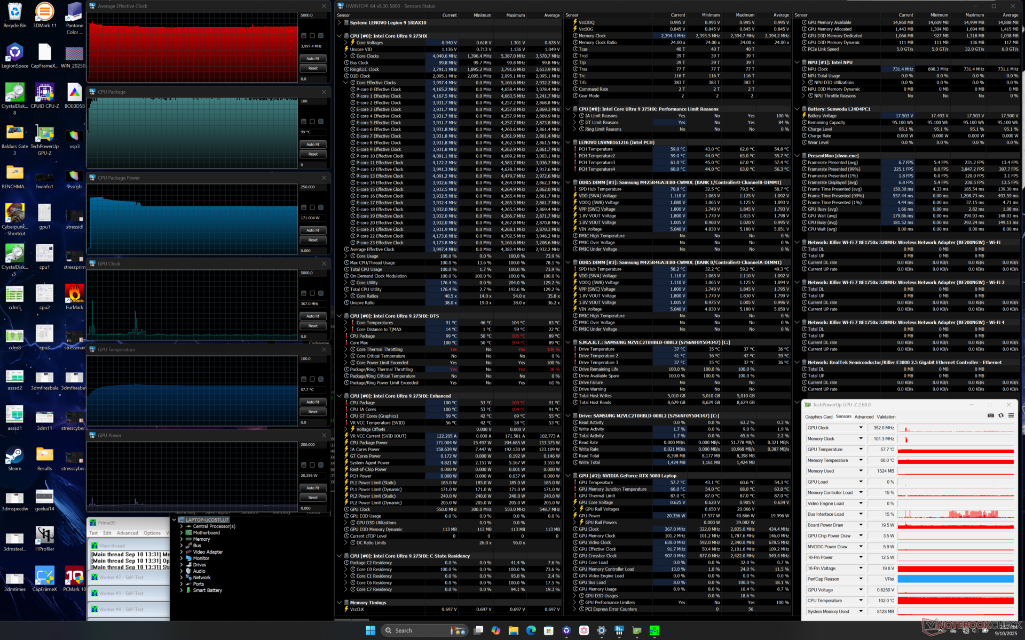Toggle first checkbox in GPU Clock graph

tap(304, 293)
